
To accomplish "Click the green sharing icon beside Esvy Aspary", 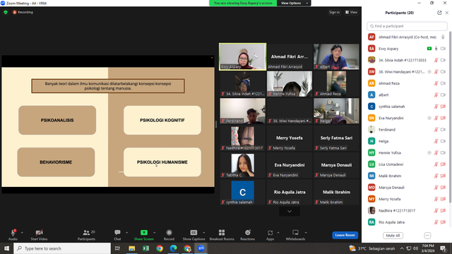I will 429,49.
